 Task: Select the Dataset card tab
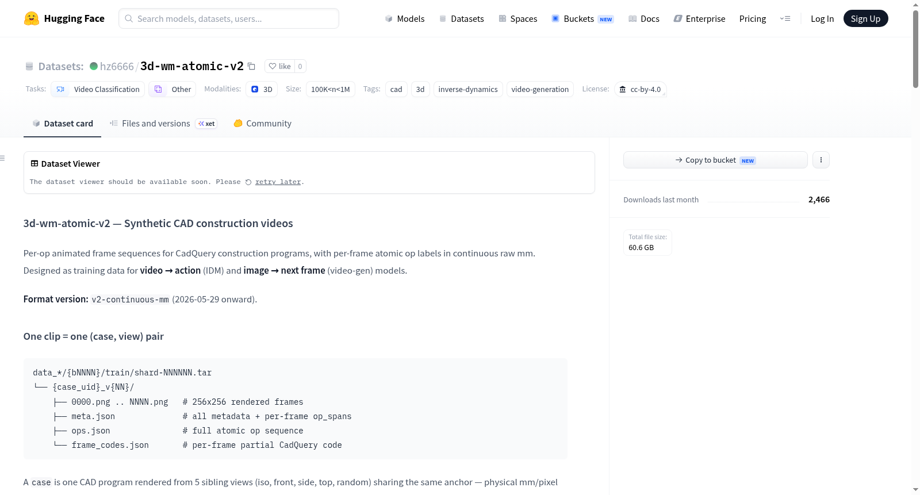click(62, 124)
